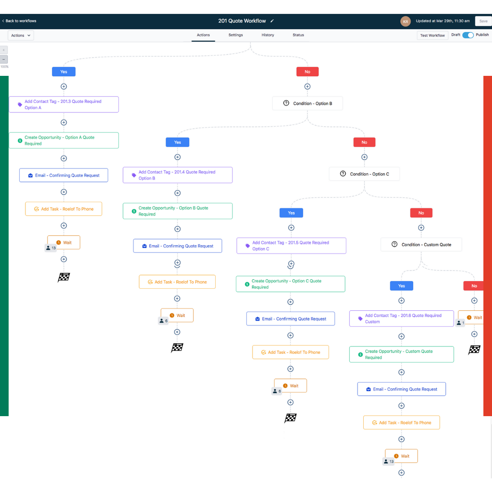
Task: Open the History tab
Action: (x=267, y=35)
